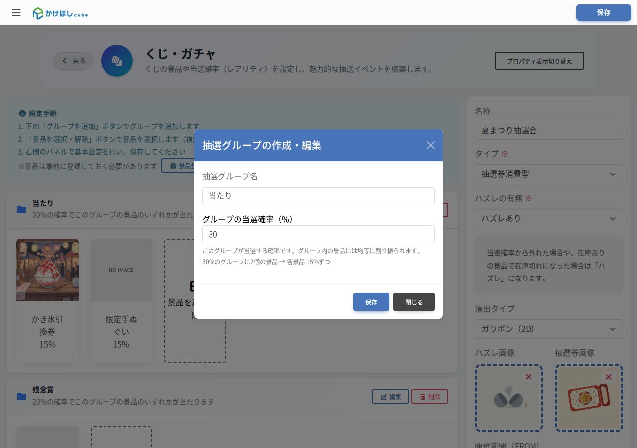This screenshot has width=637, height=448.
Task: Save the group in the dialog
Action: pos(371,302)
